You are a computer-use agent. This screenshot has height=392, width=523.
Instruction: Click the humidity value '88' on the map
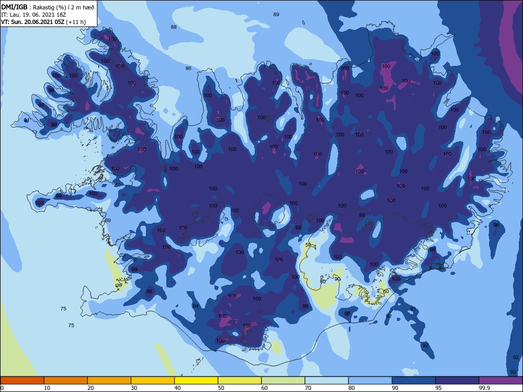(x=174, y=27)
